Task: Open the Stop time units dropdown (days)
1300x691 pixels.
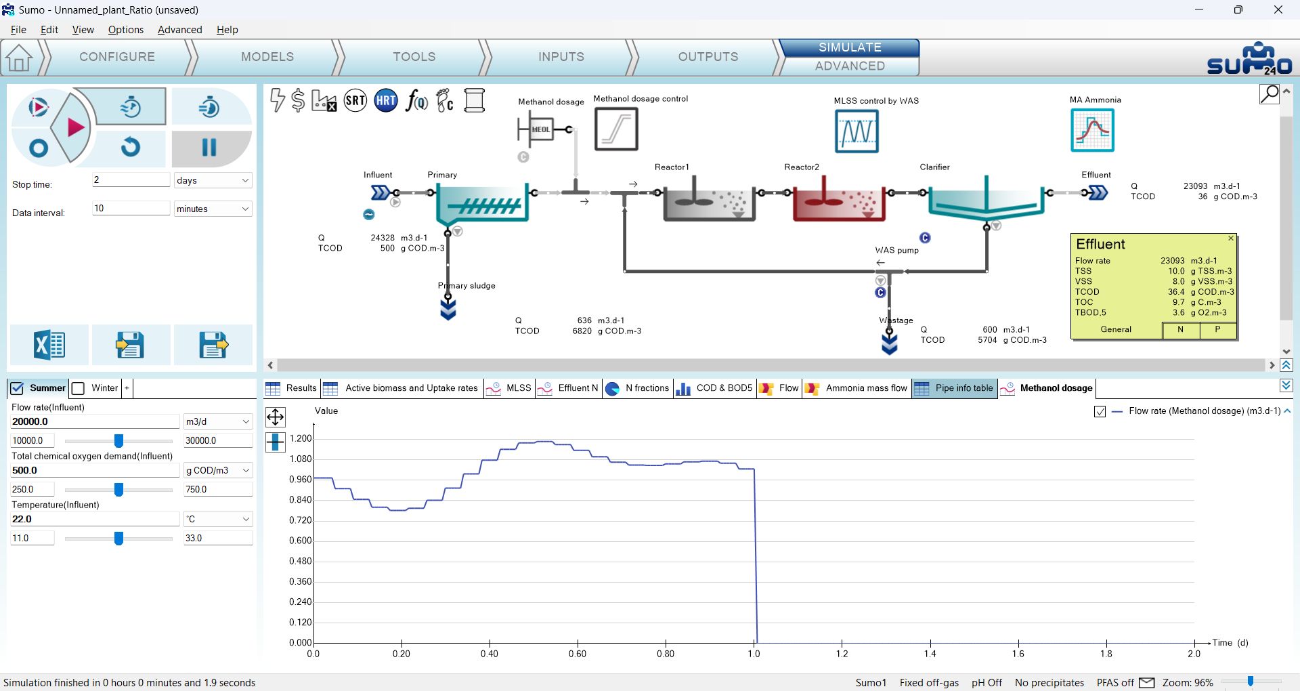Action: (x=213, y=180)
